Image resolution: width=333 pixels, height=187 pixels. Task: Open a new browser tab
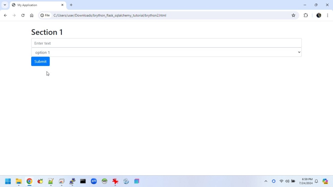(71, 5)
